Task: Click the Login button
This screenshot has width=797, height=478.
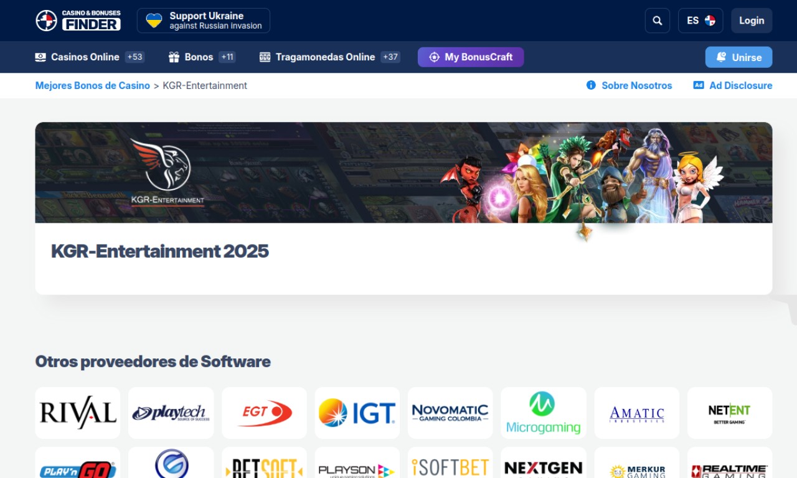Action: (x=752, y=21)
